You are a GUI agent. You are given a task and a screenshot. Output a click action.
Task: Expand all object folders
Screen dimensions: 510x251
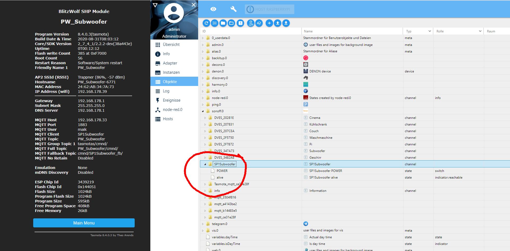(x=231, y=23)
